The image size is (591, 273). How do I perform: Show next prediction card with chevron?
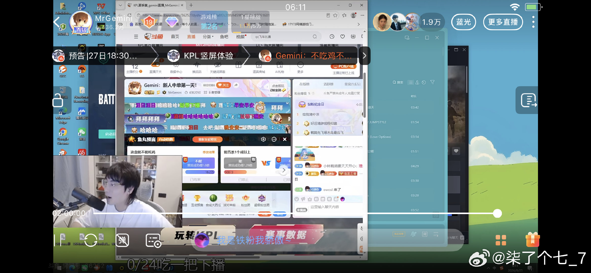click(x=284, y=170)
